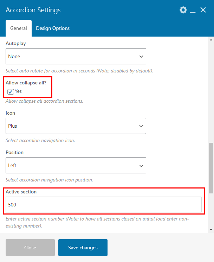Click the Autoplay dropdown chevron arrow
This screenshot has width=214, height=262.
coord(141,57)
